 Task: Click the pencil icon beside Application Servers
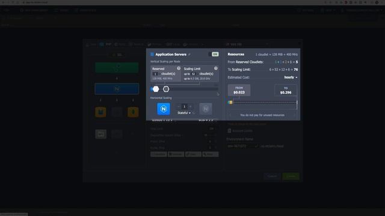coord(189,55)
